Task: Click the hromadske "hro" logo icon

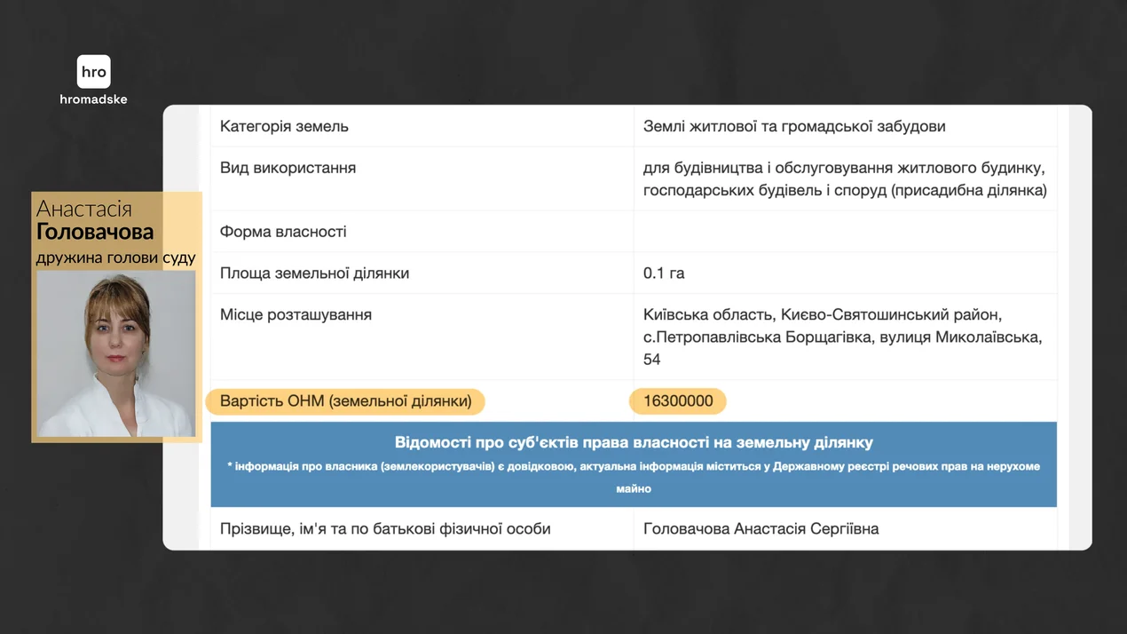Action: pos(93,72)
